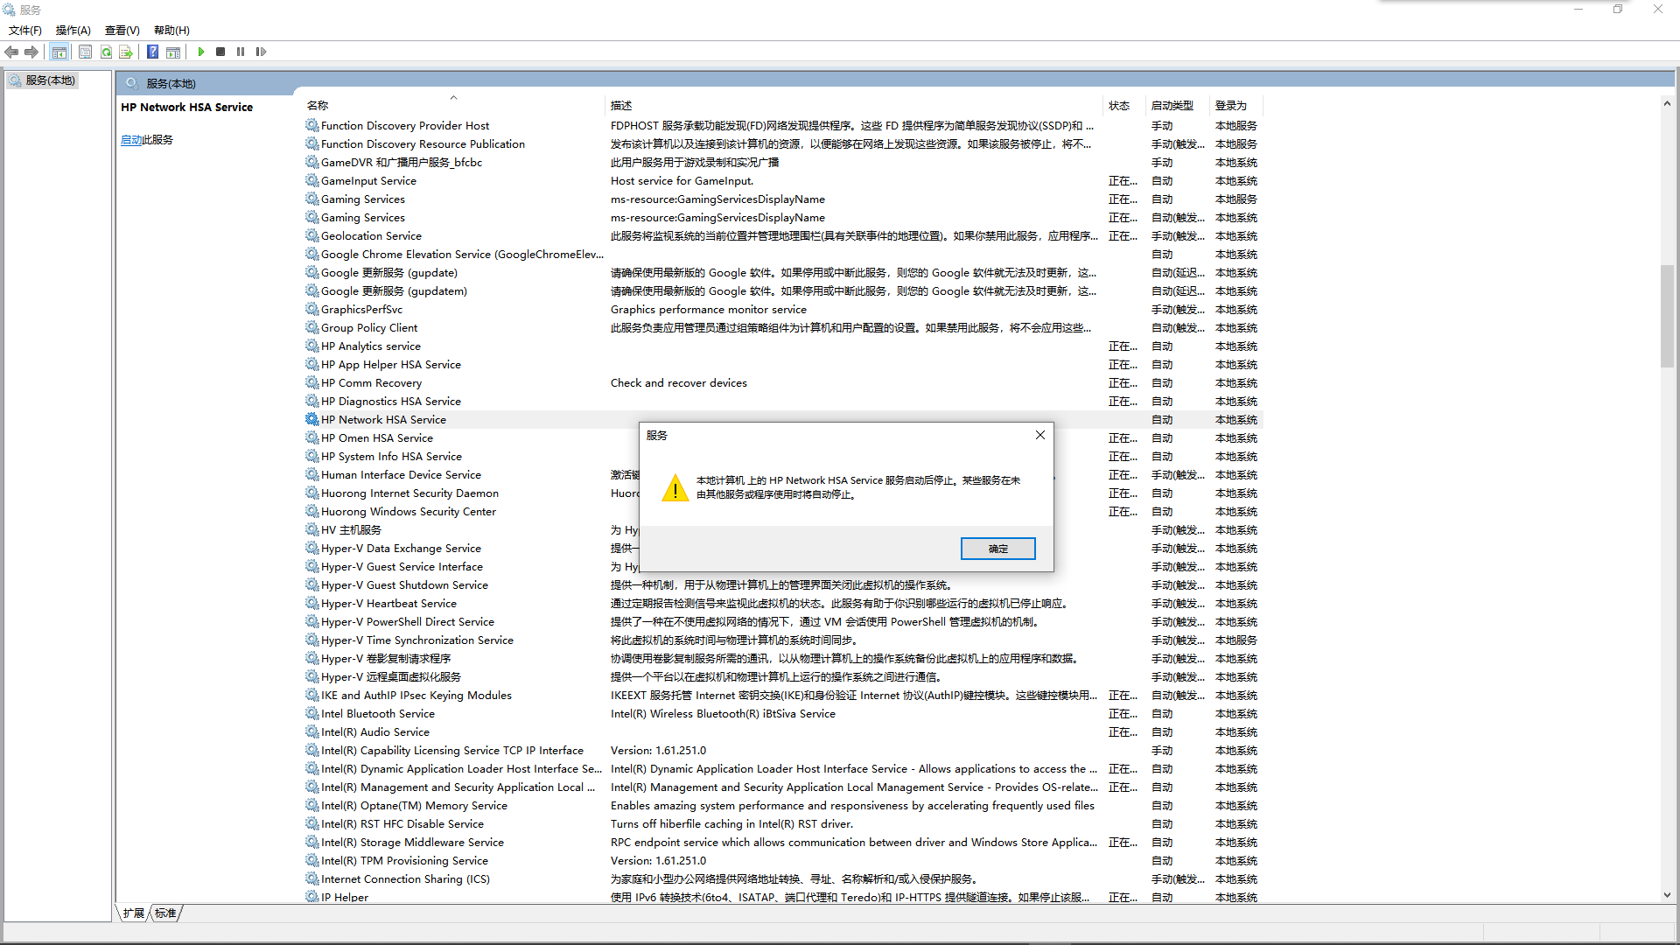Click the Refresh toolbar icon

pyautogui.click(x=106, y=52)
